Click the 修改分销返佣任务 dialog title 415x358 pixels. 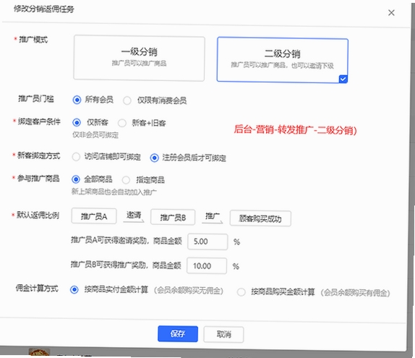[43, 9]
